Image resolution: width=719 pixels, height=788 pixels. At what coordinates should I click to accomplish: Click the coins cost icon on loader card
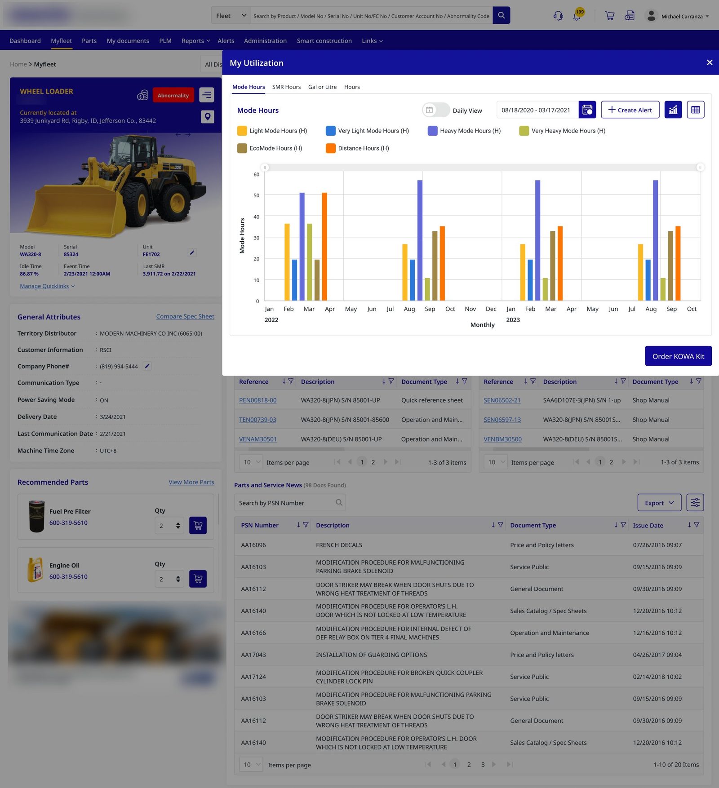coord(142,95)
